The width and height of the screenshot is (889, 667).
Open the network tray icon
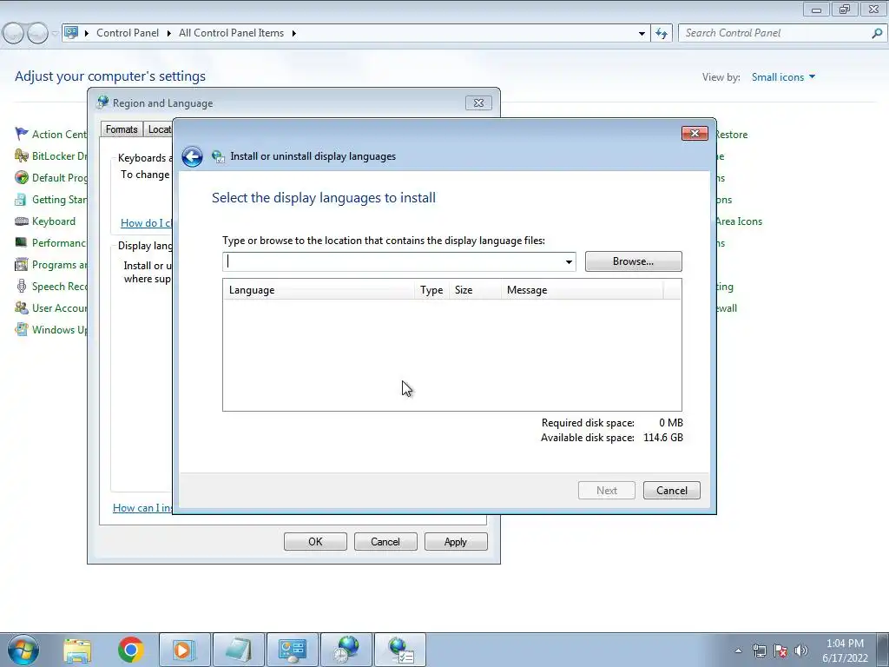coord(759,650)
